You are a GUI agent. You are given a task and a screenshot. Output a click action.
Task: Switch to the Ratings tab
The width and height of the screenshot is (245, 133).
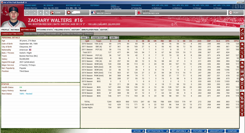[16, 30]
